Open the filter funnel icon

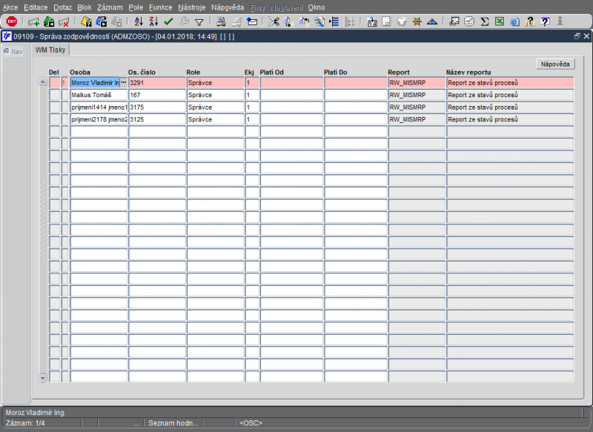(x=199, y=22)
